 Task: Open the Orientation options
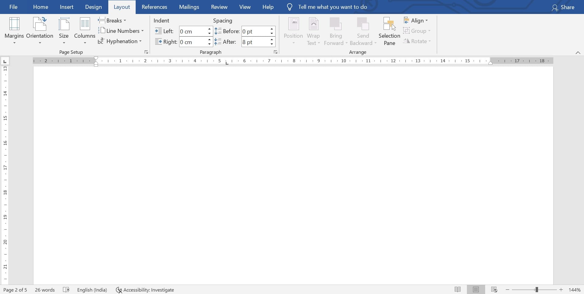click(x=40, y=31)
